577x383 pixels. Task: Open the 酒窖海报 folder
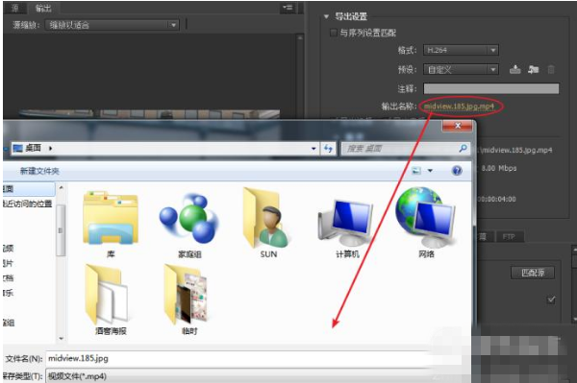click(108, 294)
